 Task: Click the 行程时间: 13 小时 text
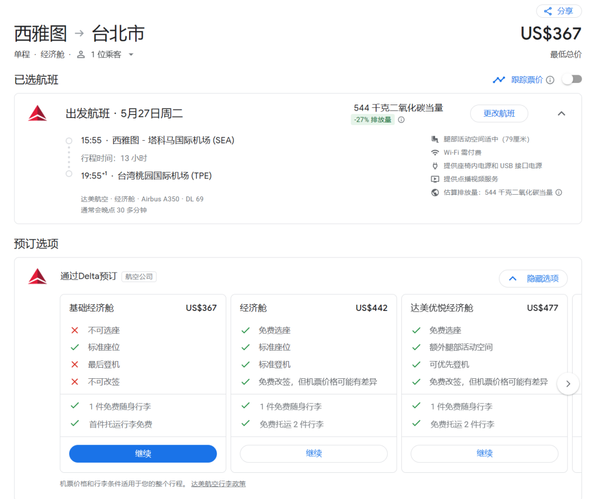(x=114, y=159)
